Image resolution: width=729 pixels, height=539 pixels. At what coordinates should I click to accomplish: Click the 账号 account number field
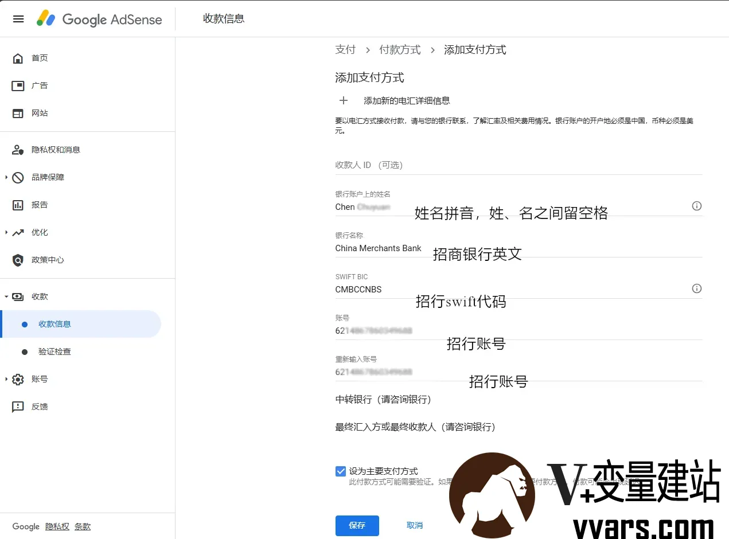[519, 327]
